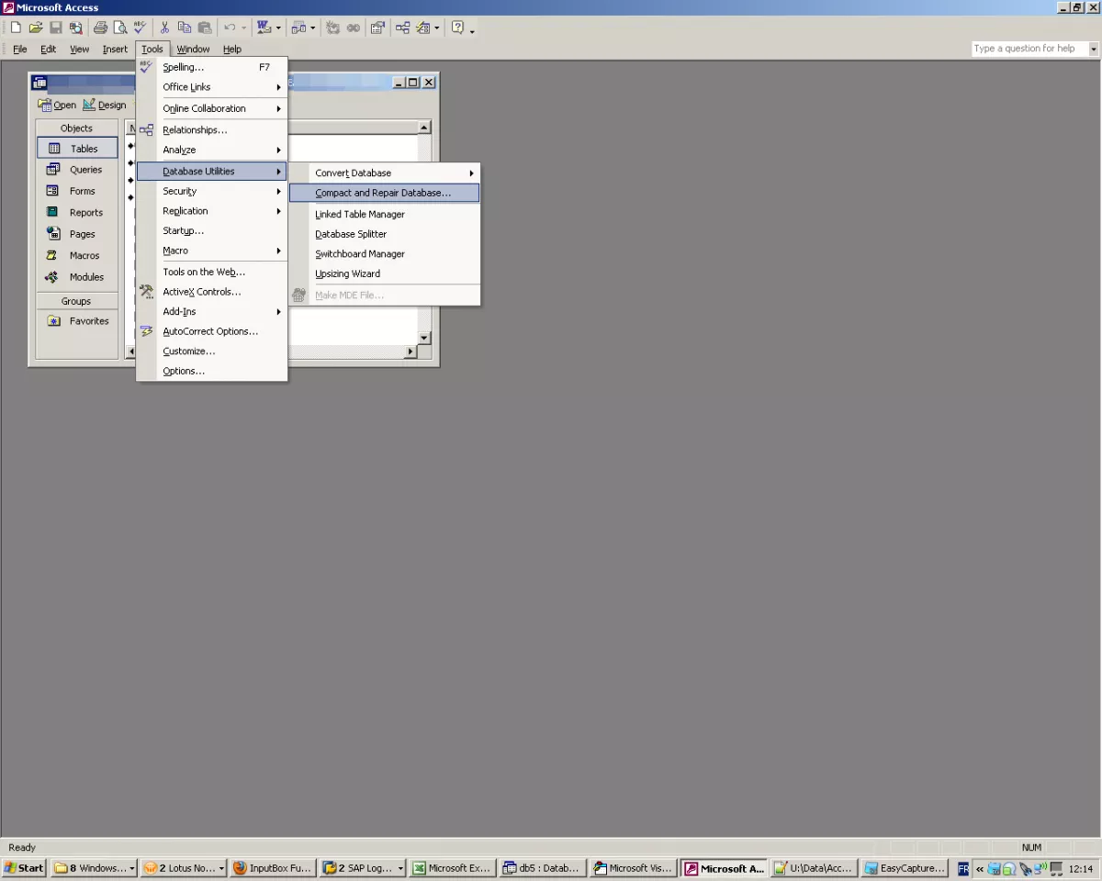Click in the 'Type a question for help' box
1102x881 pixels.
point(1032,49)
